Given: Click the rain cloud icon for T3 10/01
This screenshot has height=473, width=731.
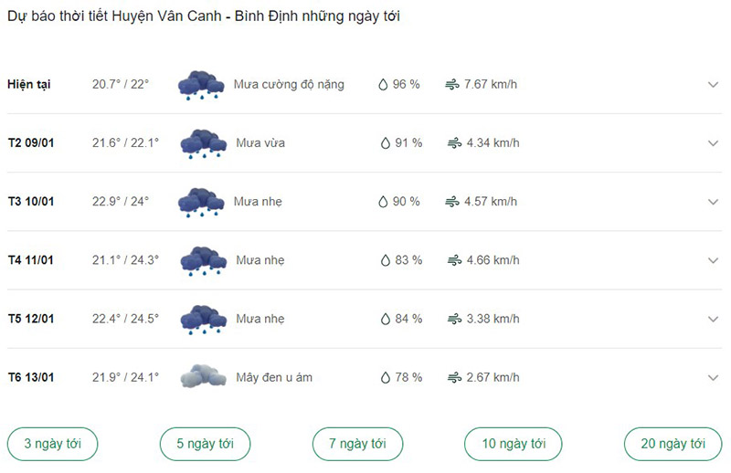Looking at the screenshot, I should pyautogui.click(x=201, y=203).
